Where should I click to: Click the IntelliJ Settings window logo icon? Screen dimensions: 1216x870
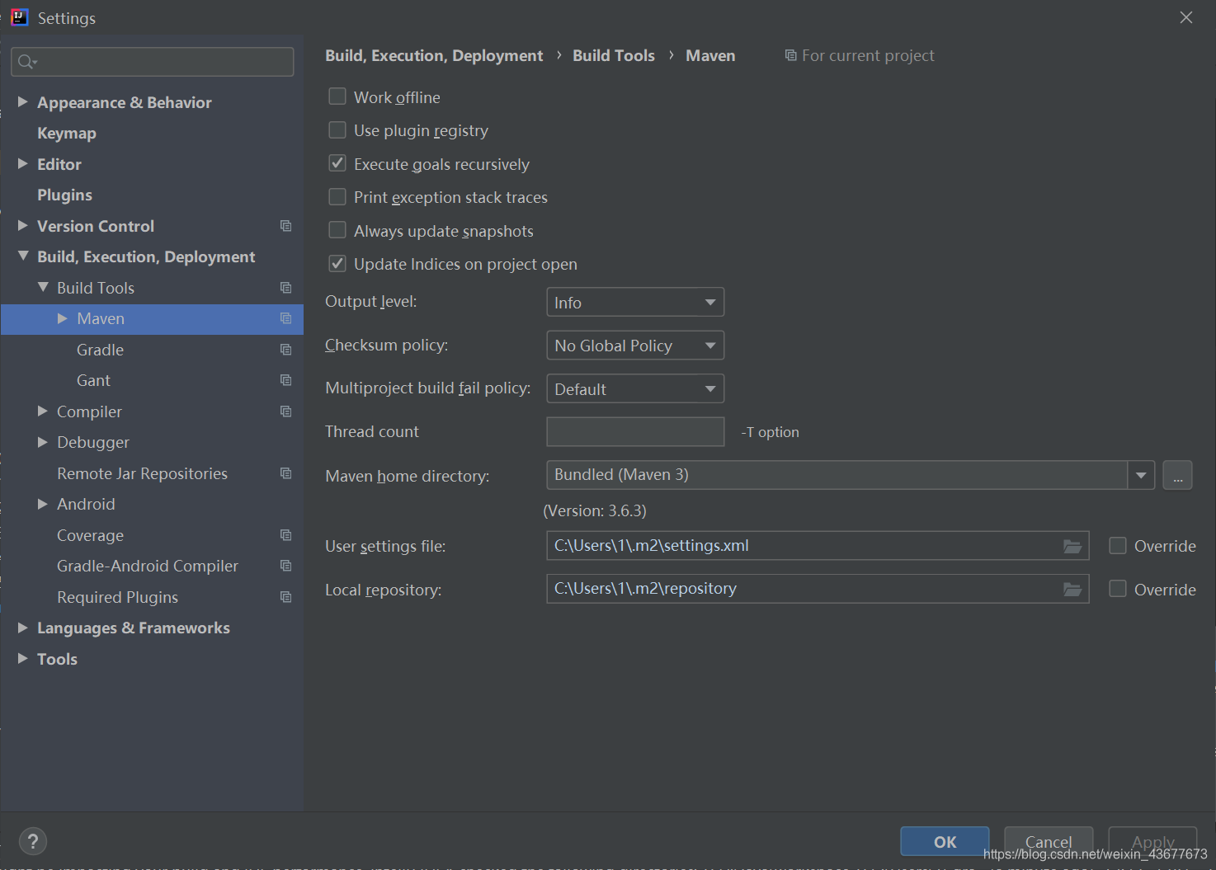click(x=20, y=17)
